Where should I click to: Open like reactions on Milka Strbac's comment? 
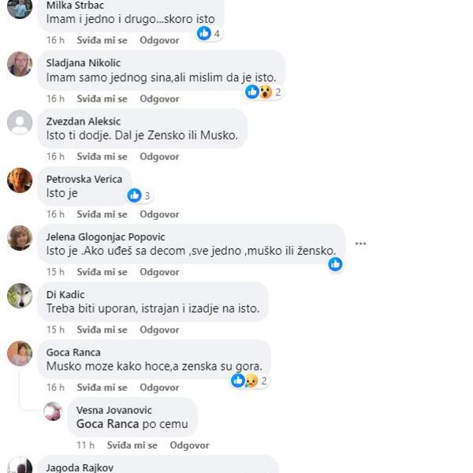tap(209, 33)
